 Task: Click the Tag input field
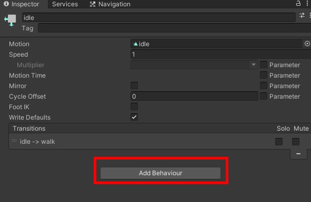(x=174, y=28)
